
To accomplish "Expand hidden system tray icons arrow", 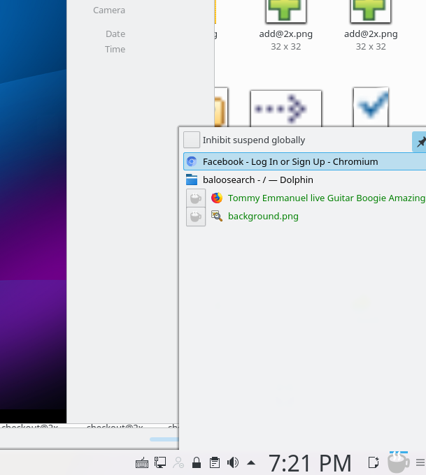I will tap(251, 463).
